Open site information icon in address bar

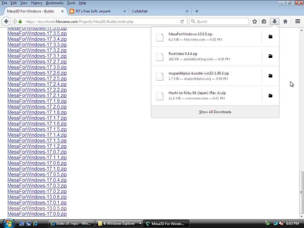click(x=15, y=21)
